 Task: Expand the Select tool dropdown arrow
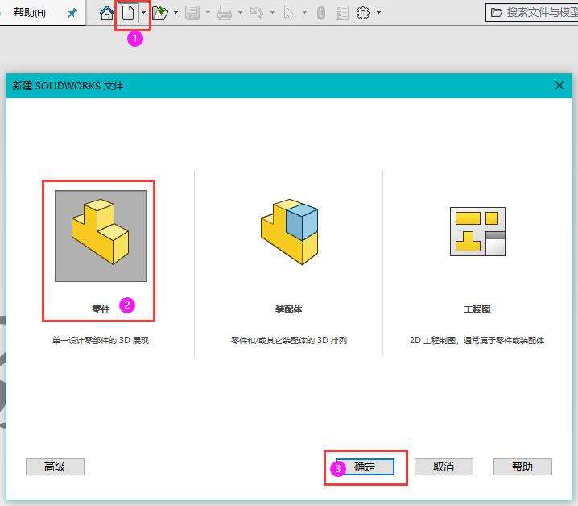[x=304, y=13]
